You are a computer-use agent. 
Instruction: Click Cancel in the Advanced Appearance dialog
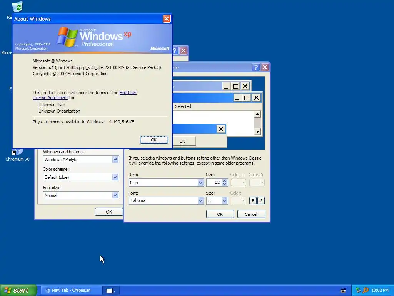pos(251,214)
